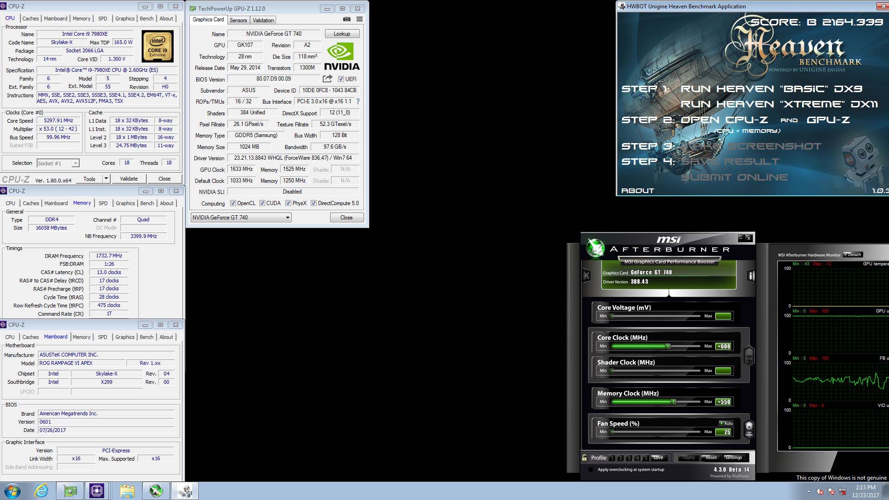Click the Link clocks icon in Afterburner

(749, 356)
